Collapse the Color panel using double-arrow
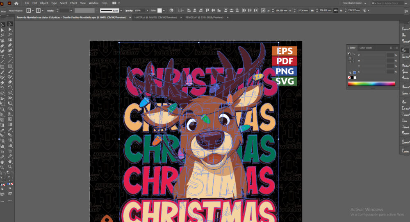The width and height of the screenshot is (410, 222). point(391,48)
